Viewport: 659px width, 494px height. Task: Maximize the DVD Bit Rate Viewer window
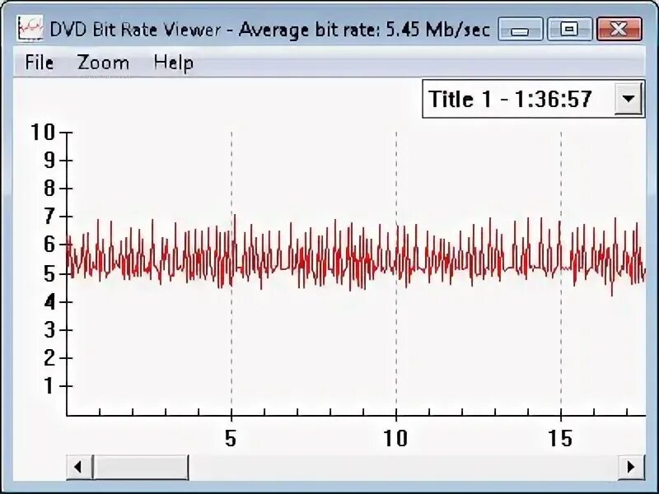pyautogui.click(x=569, y=29)
